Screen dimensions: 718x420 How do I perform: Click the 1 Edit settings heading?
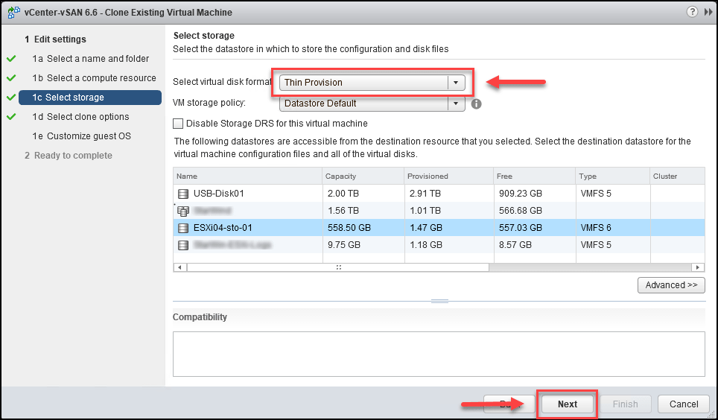[x=55, y=39]
